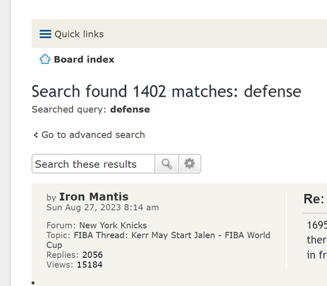
Task: Click the post date Sun Aug 27, 2023 8:14 am
Action: coord(103,208)
